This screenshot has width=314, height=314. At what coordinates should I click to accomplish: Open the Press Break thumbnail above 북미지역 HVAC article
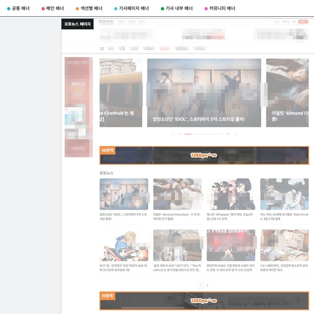pyautogui.click(x=231, y=245)
